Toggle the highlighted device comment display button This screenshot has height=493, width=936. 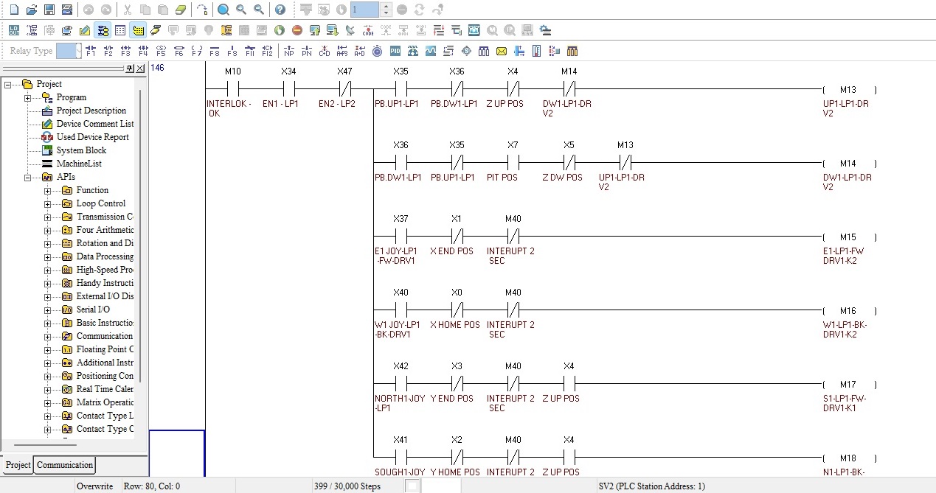(x=138, y=30)
